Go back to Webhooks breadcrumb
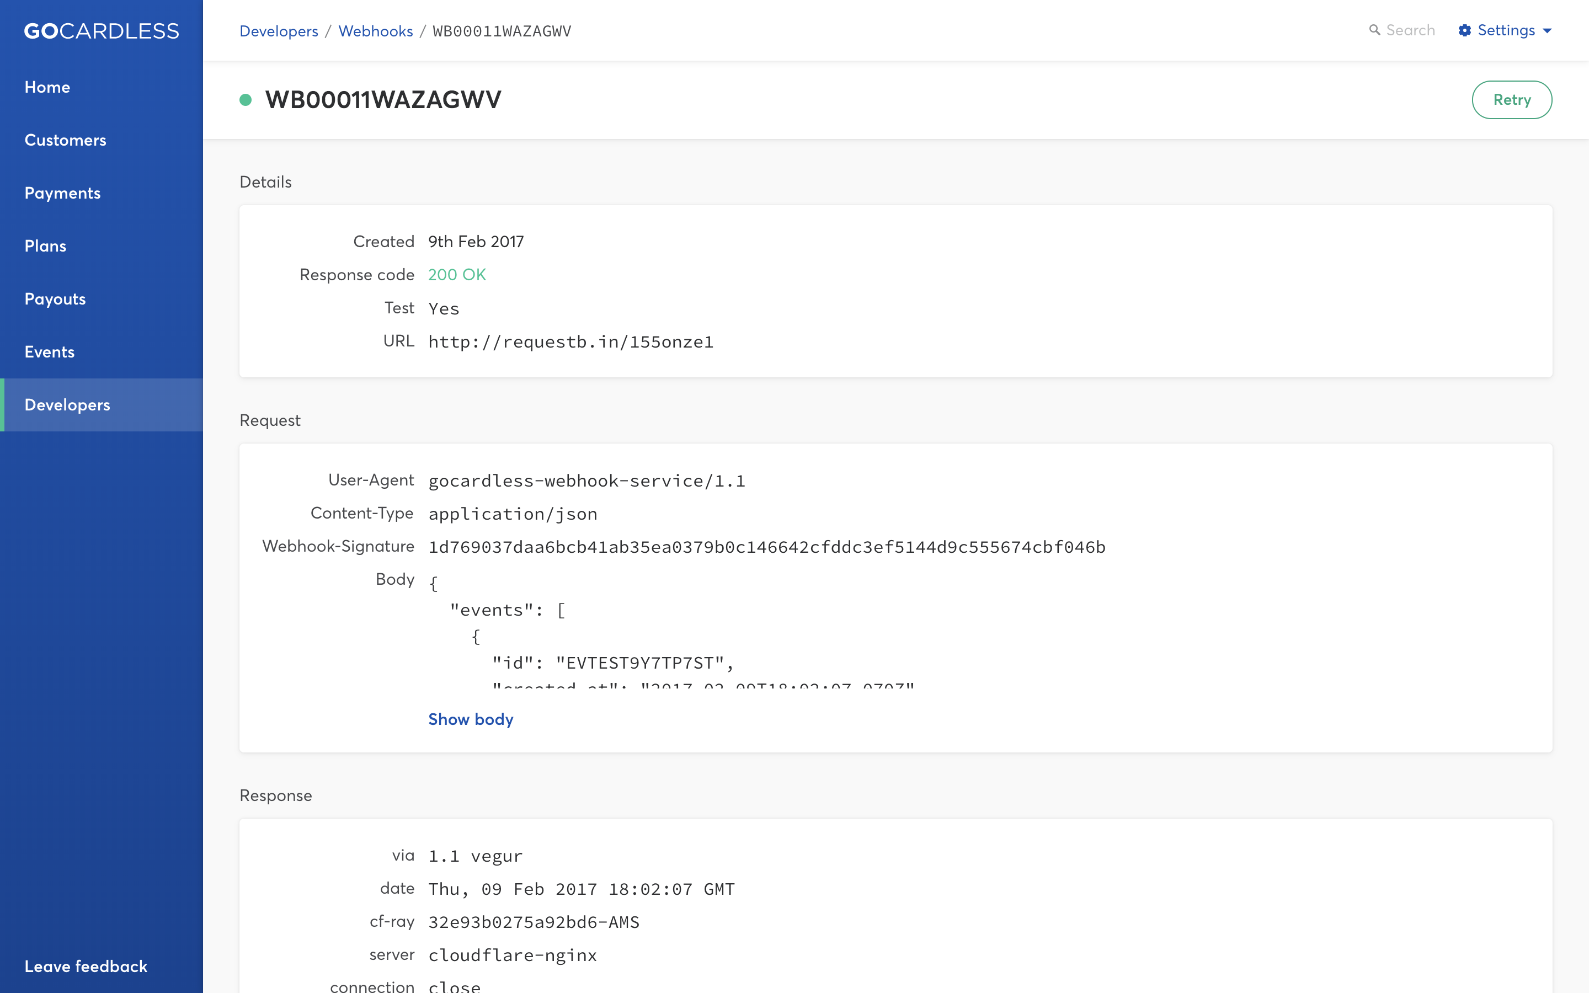This screenshot has height=993, width=1589. click(376, 31)
